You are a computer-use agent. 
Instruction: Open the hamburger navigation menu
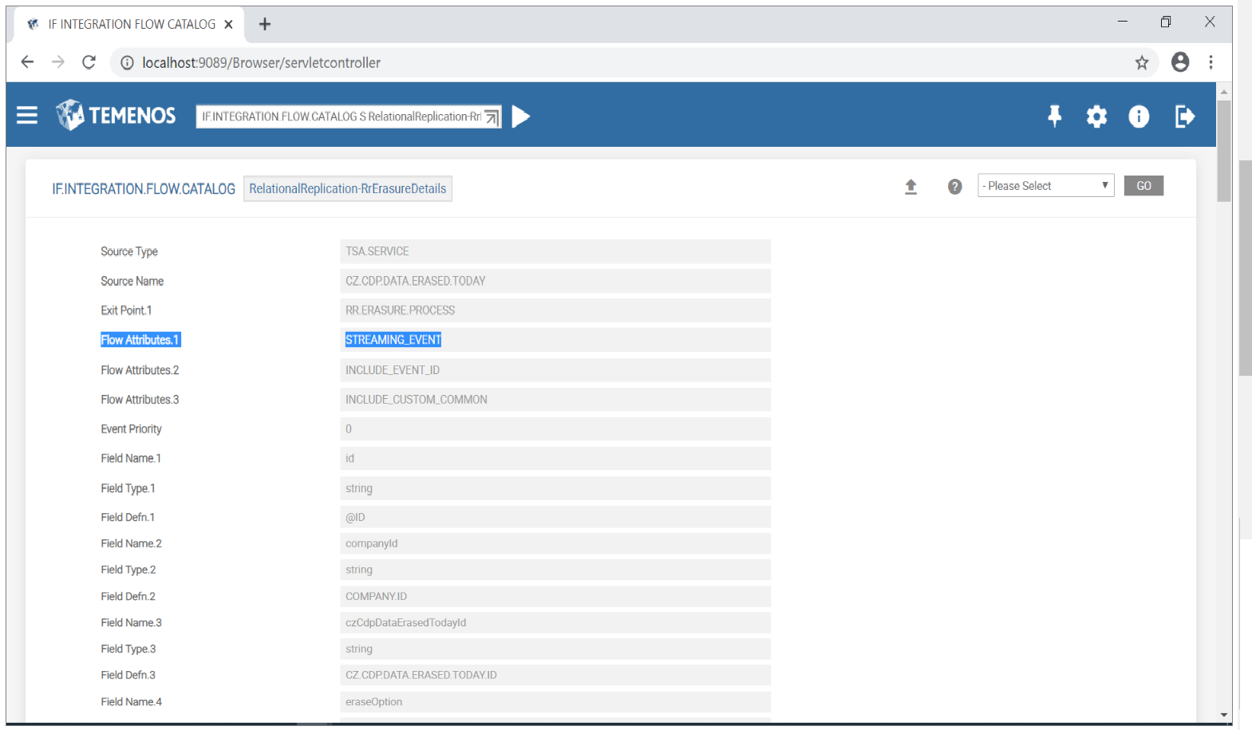(27, 116)
